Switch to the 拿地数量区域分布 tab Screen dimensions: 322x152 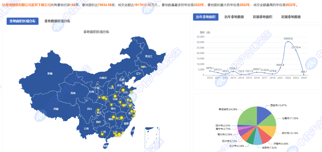(57, 21)
